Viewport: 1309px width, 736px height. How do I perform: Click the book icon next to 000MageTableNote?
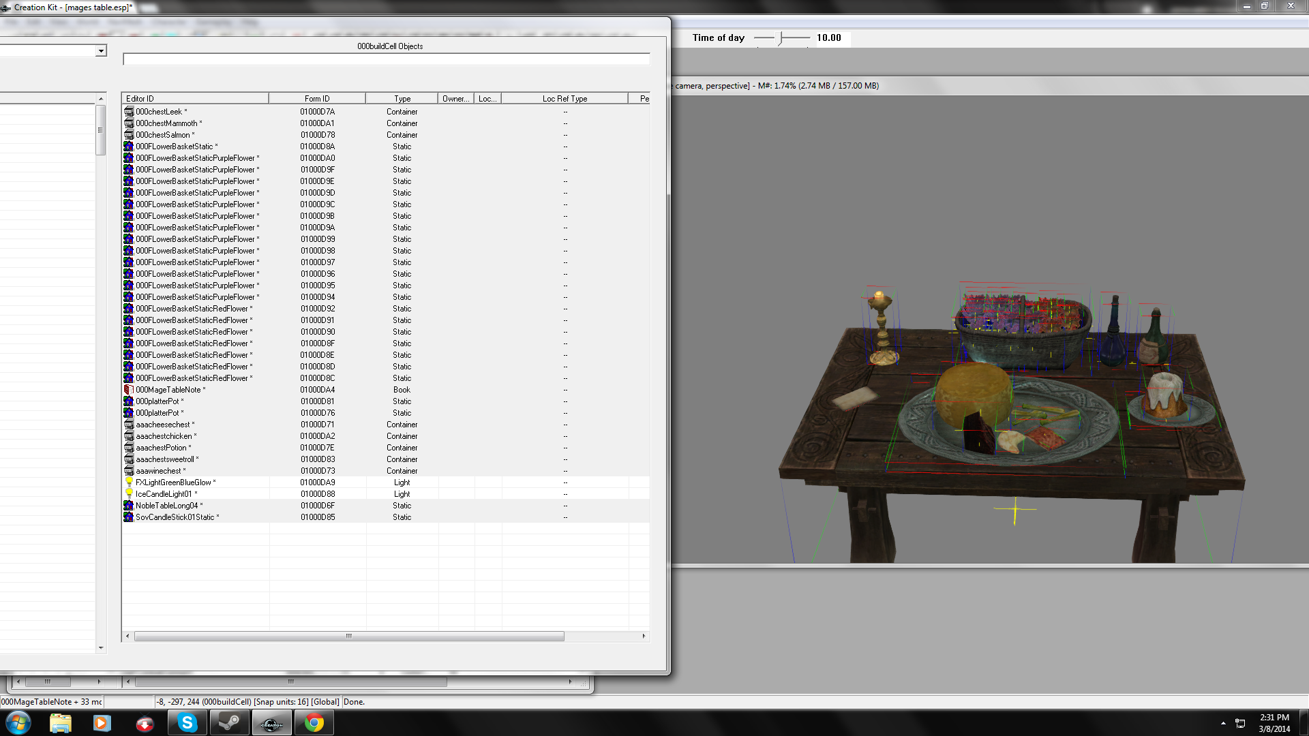click(129, 389)
